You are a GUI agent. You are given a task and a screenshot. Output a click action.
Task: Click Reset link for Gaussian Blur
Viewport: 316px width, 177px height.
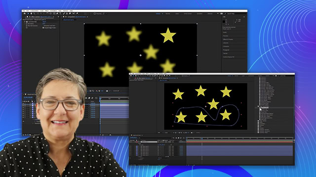point(44,22)
